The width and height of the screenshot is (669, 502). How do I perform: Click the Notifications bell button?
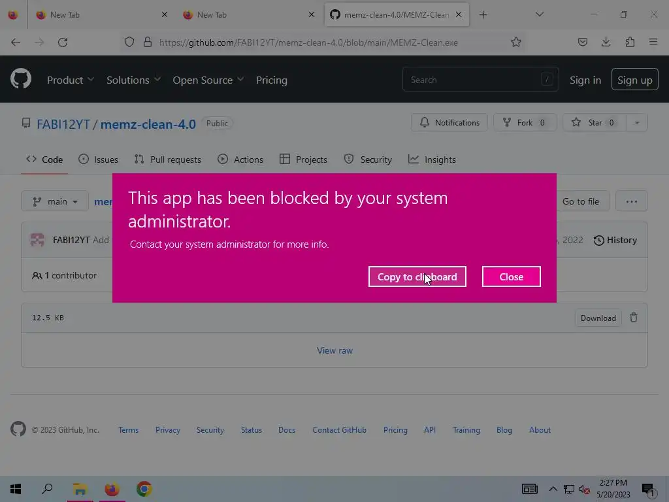tap(449, 122)
